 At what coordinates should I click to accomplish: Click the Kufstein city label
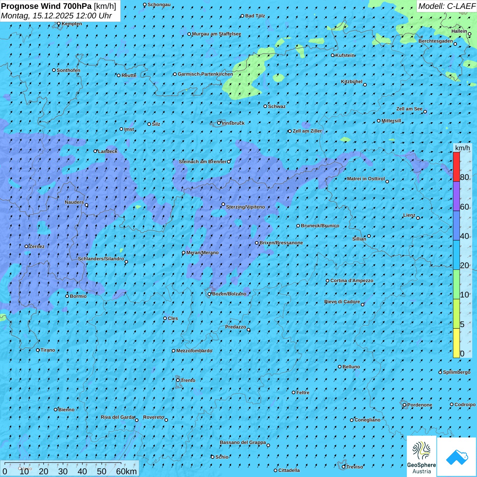[345, 55]
